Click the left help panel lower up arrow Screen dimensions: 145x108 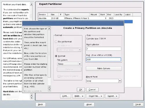coord(31,95)
